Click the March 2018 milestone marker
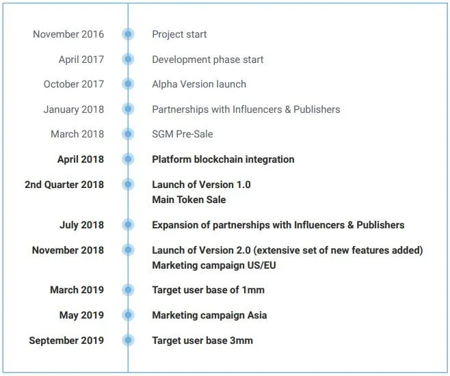 (x=128, y=134)
